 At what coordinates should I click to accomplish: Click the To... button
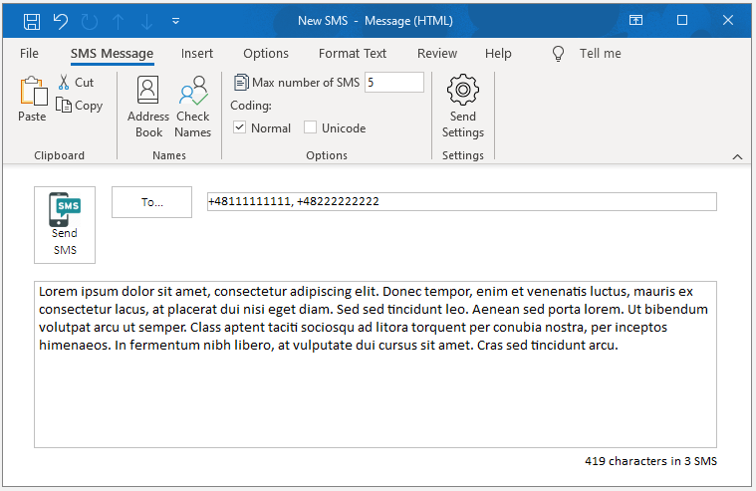pyautogui.click(x=151, y=202)
